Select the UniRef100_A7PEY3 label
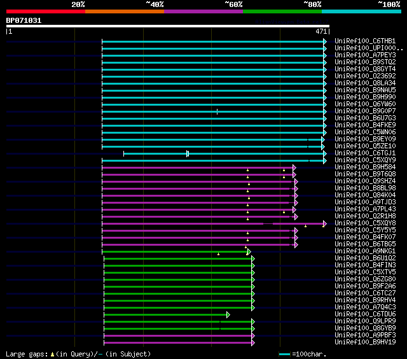The image size is (407, 359). point(365,55)
